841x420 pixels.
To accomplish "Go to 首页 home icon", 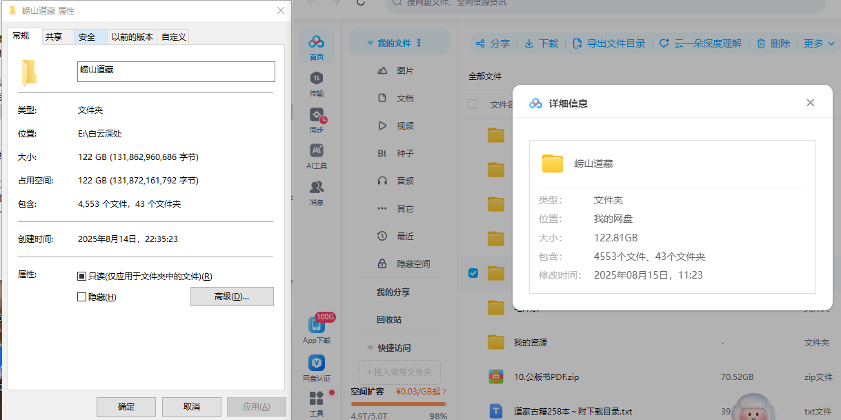I will click(317, 43).
